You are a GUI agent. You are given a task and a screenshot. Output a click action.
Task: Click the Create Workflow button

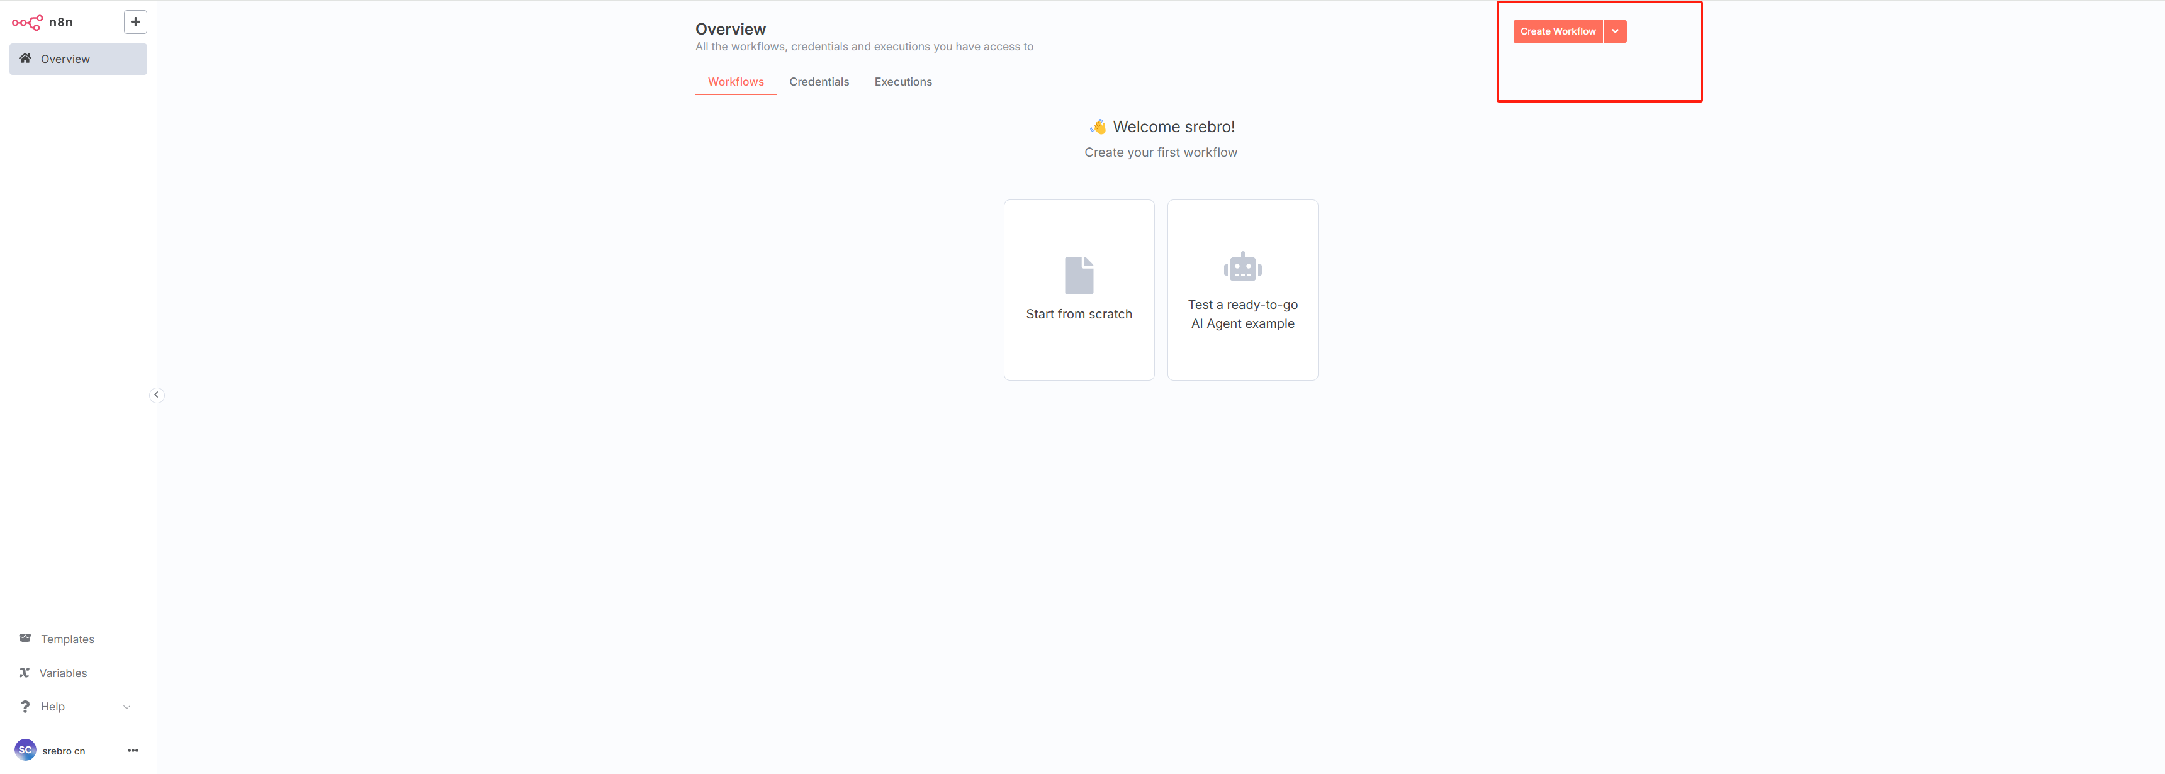[1558, 31]
